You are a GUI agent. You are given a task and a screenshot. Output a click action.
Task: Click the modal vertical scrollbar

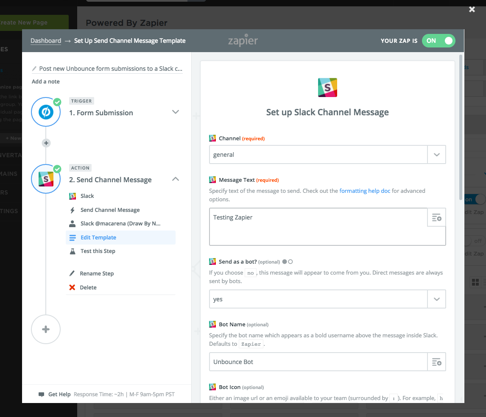[x=461, y=127]
